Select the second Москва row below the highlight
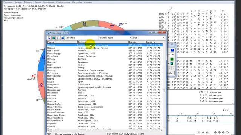Screen dimensions: 241x135 coord(105,48)
